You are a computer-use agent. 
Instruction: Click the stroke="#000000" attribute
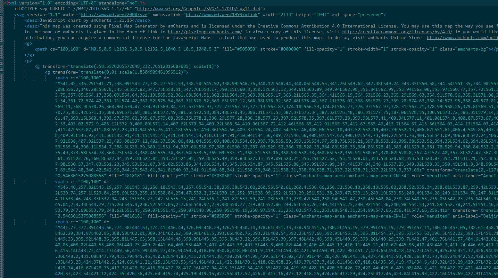point(281,49)
